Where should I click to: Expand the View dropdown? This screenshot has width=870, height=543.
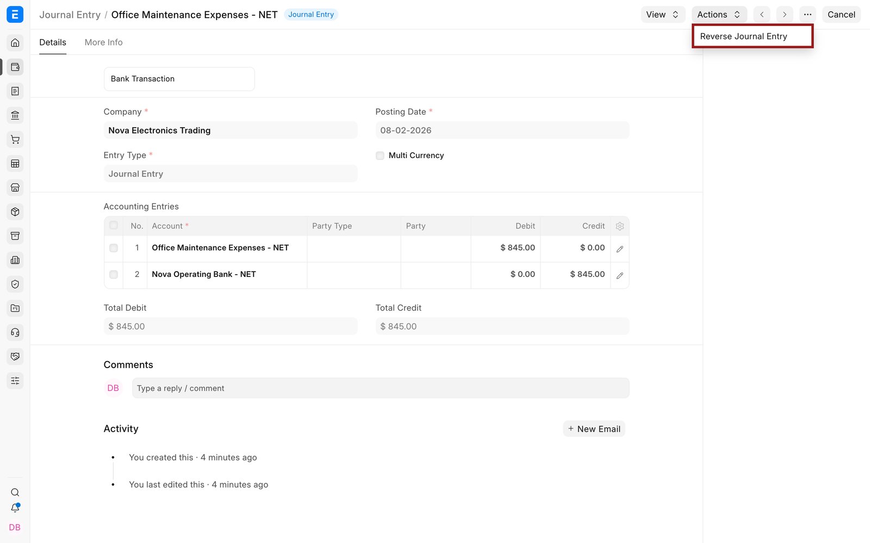tap(662, 15)
